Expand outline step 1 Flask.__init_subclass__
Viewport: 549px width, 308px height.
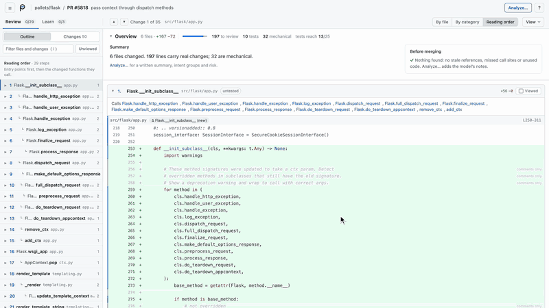(x=5, y=85)
